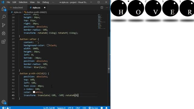Screen dimensions: 194x109
Task: Click the z-index: 100 line
Action: 32,89
